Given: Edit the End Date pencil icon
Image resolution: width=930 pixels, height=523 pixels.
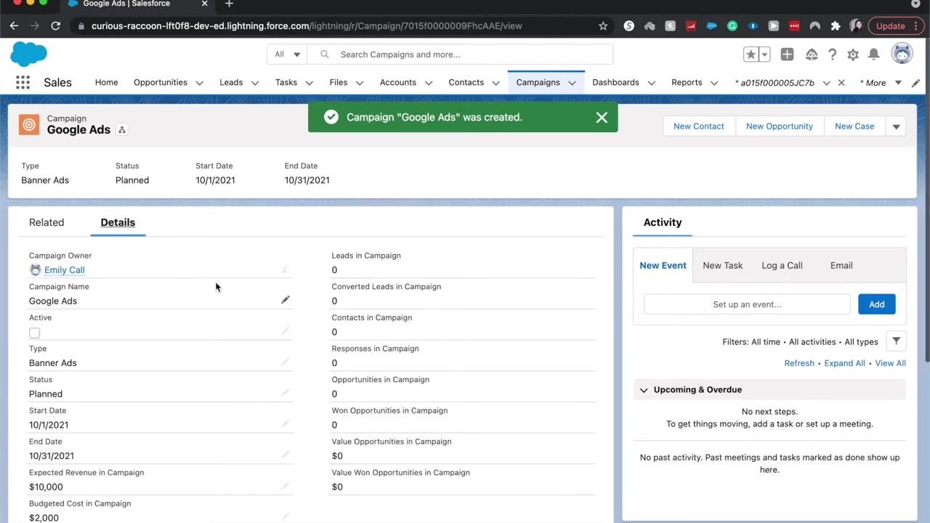Looking at the screenshot, I should (x=286, y=455).
